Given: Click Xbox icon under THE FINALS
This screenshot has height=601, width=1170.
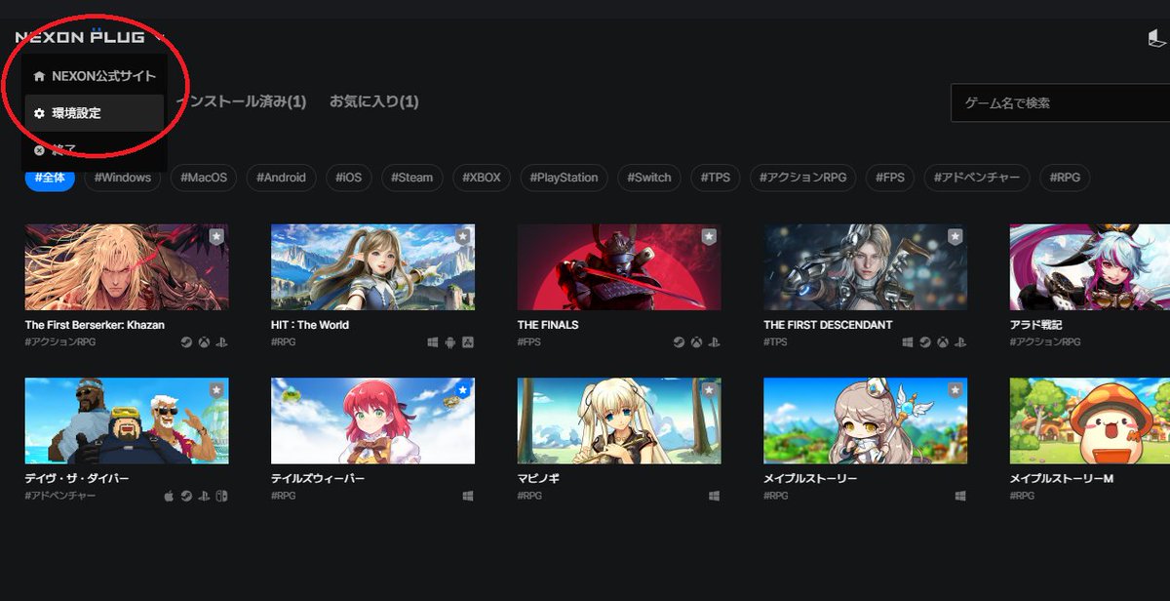Looking at the screenshot, I should (x=697, y=342).
